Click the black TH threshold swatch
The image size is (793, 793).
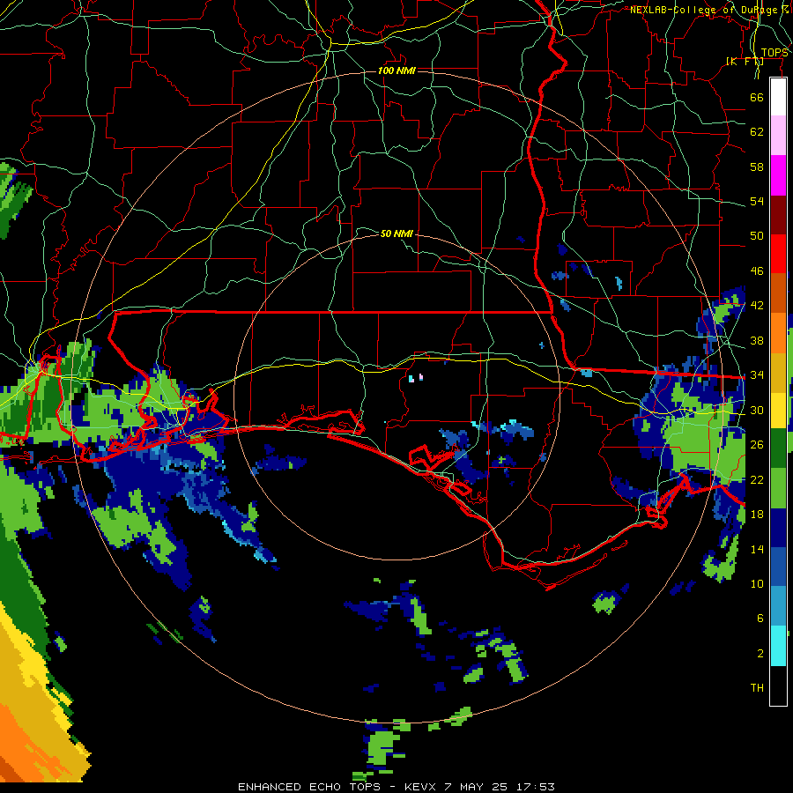[778, 685]
